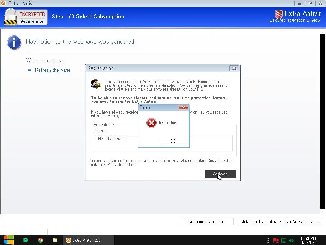Close the Registration dialog
The height and width of the screenshot is (245, 326).
(x=234, y=68)
